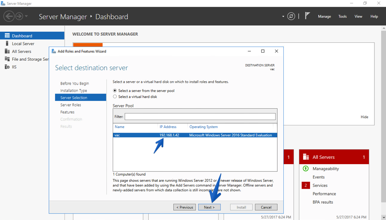Select Dashboard in the sidebar
Image resolution: width=386 pixels, height=220 pixels.
tap(32, 36)
